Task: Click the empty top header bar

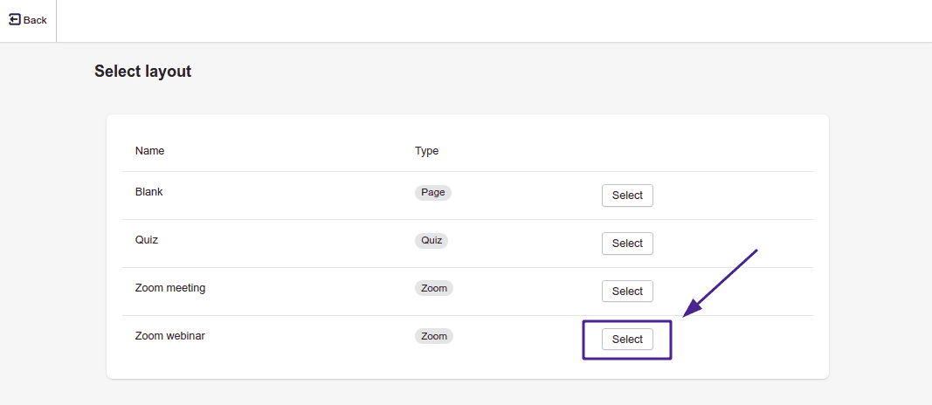Action: 489,20
